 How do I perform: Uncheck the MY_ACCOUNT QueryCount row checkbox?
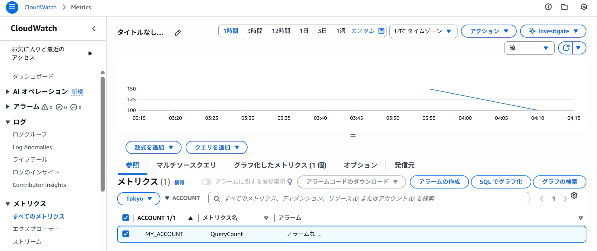[126, 234]
